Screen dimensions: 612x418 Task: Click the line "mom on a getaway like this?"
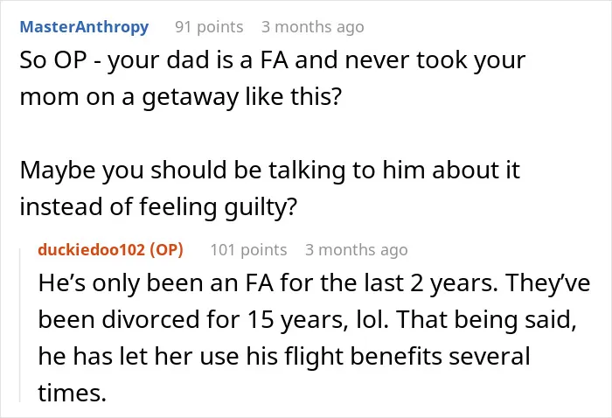pyautogui.click(x=181, y=96)
